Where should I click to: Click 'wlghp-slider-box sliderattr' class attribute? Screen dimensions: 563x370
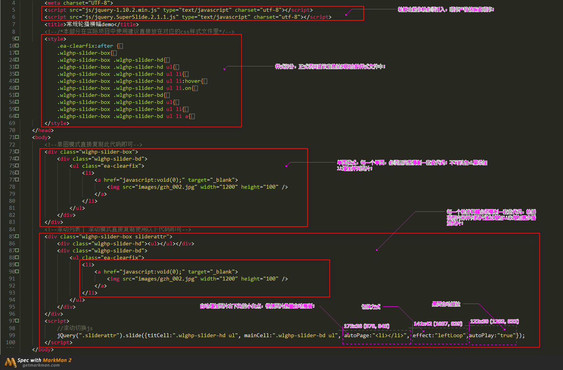tap(115, 236)
